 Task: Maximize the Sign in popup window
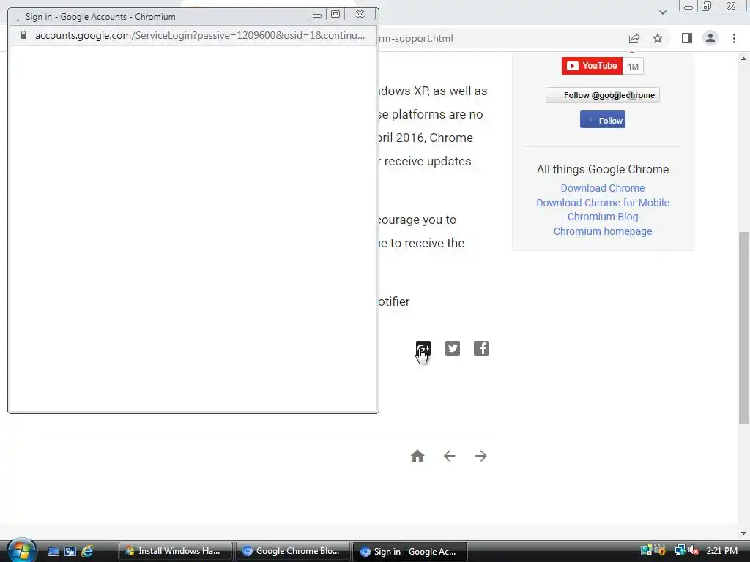coord(335,15)
